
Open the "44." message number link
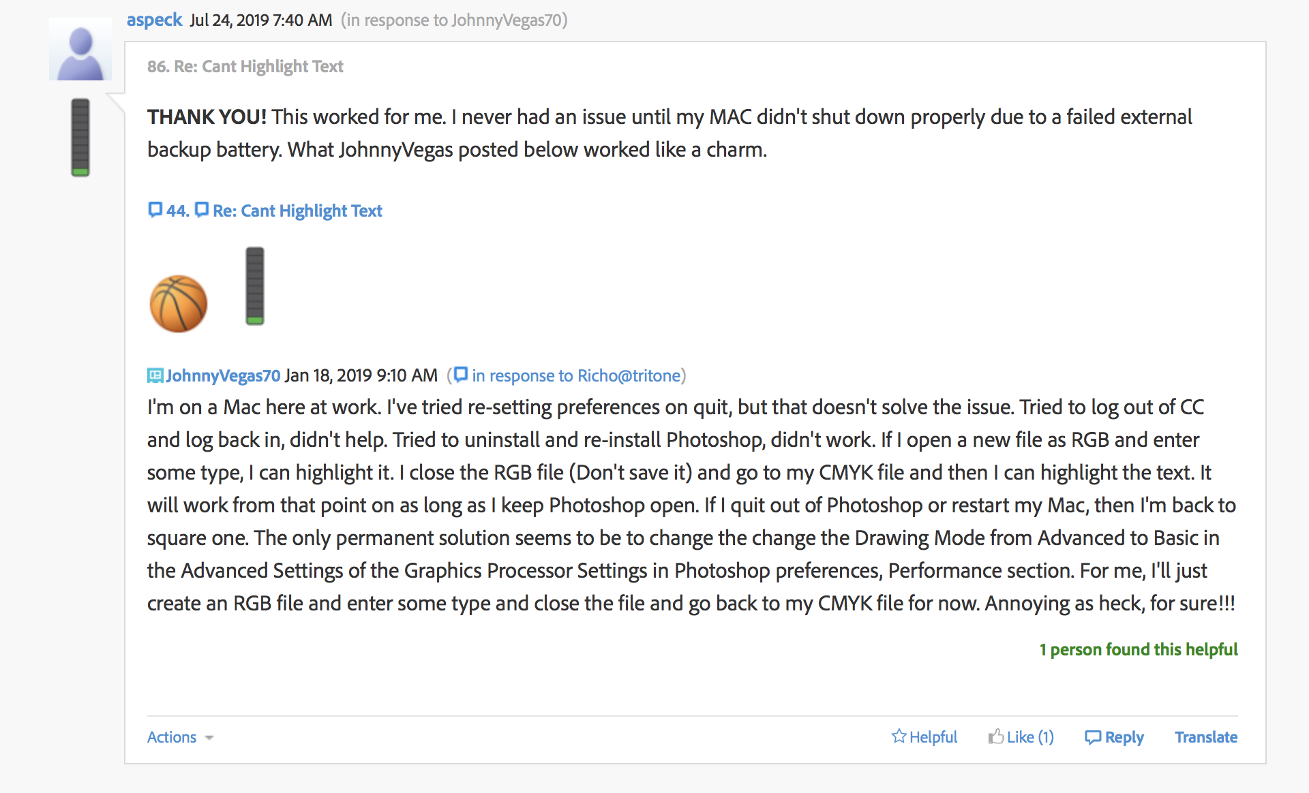click(x=177, y=211)
